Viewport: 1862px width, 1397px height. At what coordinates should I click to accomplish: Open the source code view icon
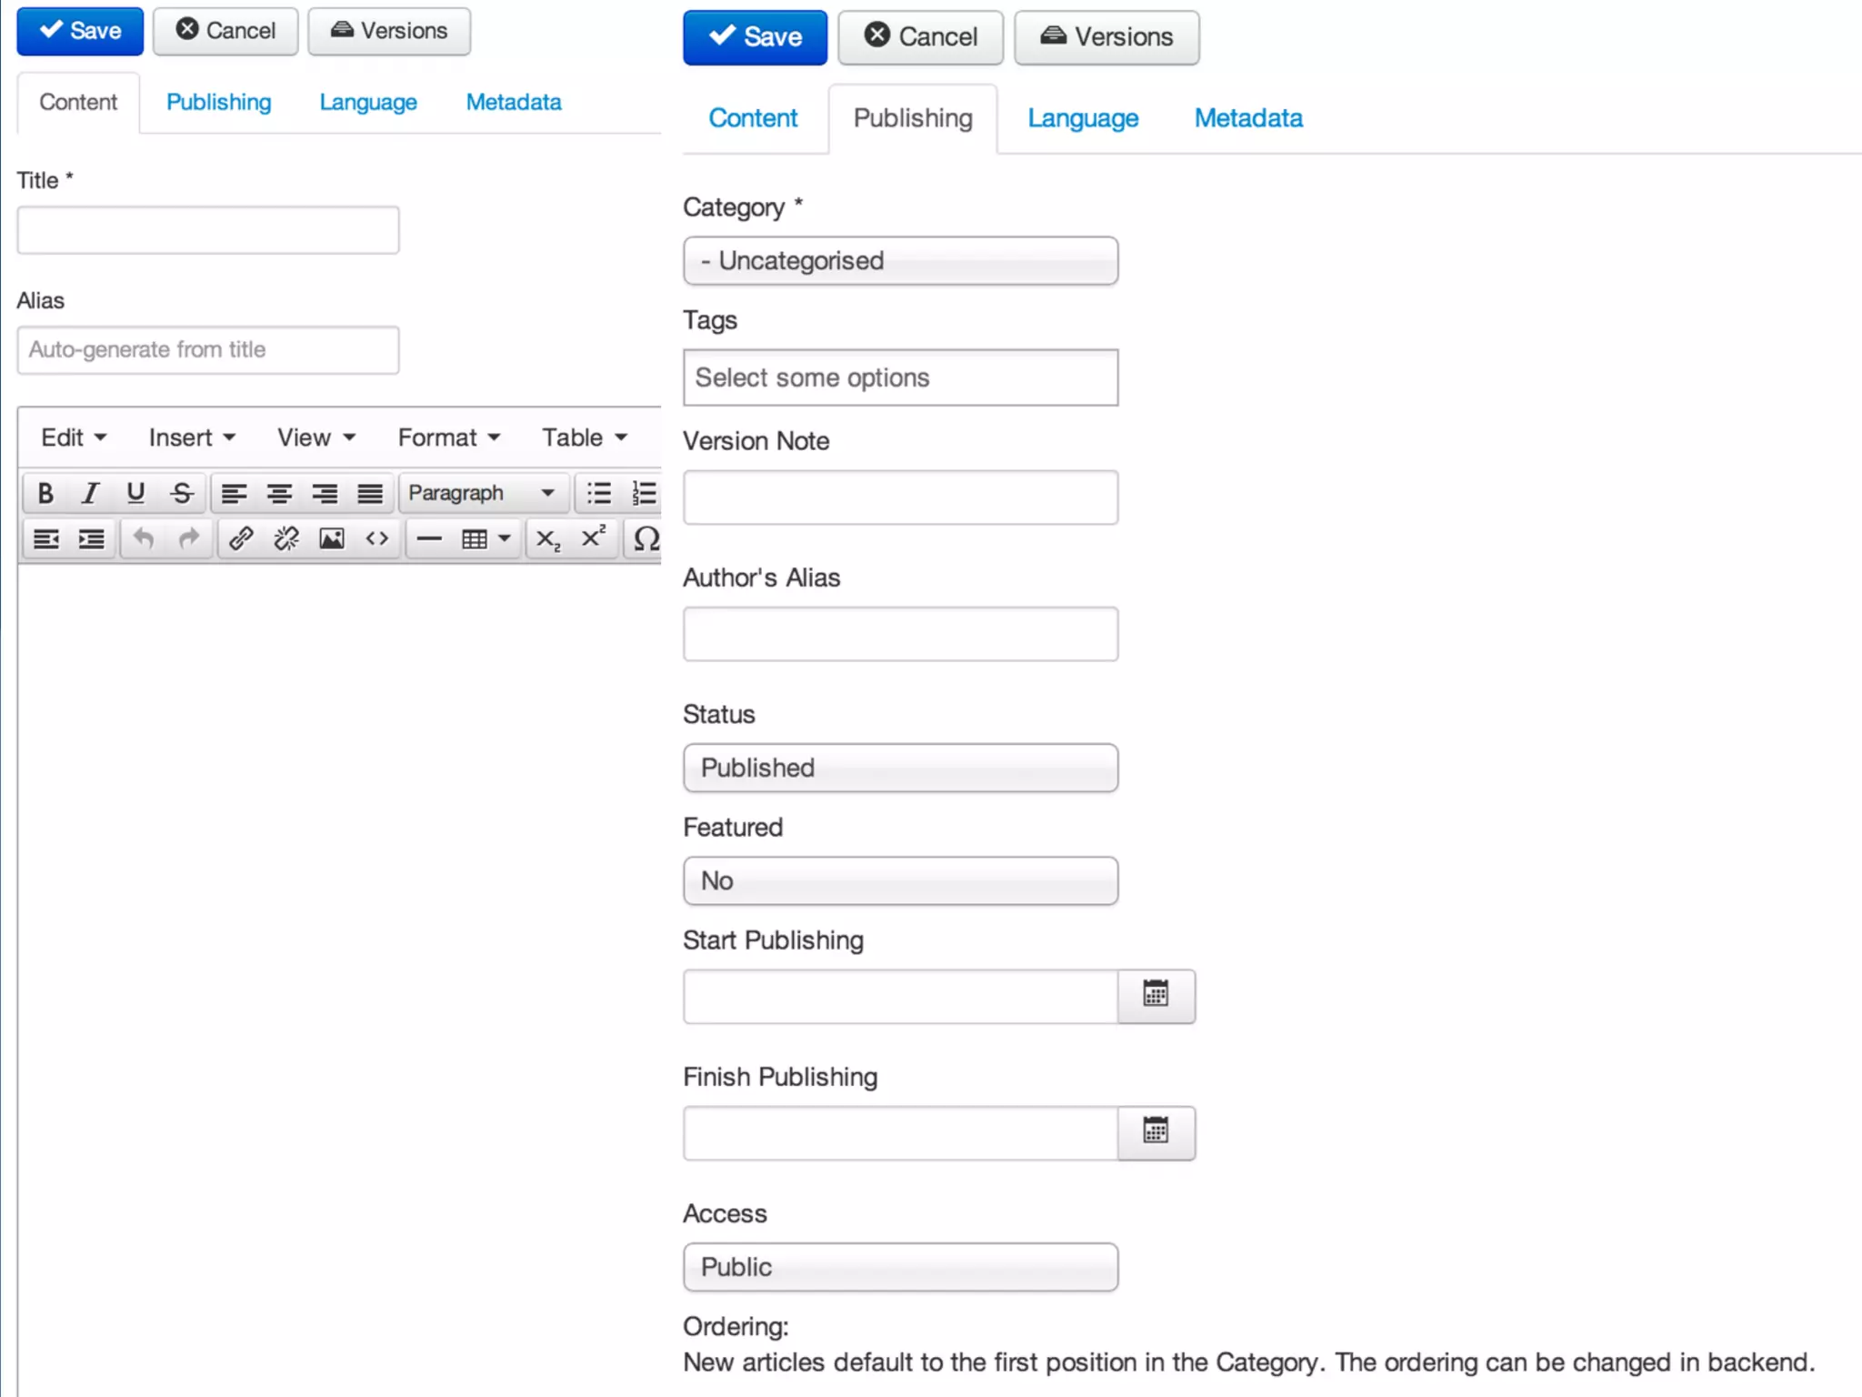(377, 539)
